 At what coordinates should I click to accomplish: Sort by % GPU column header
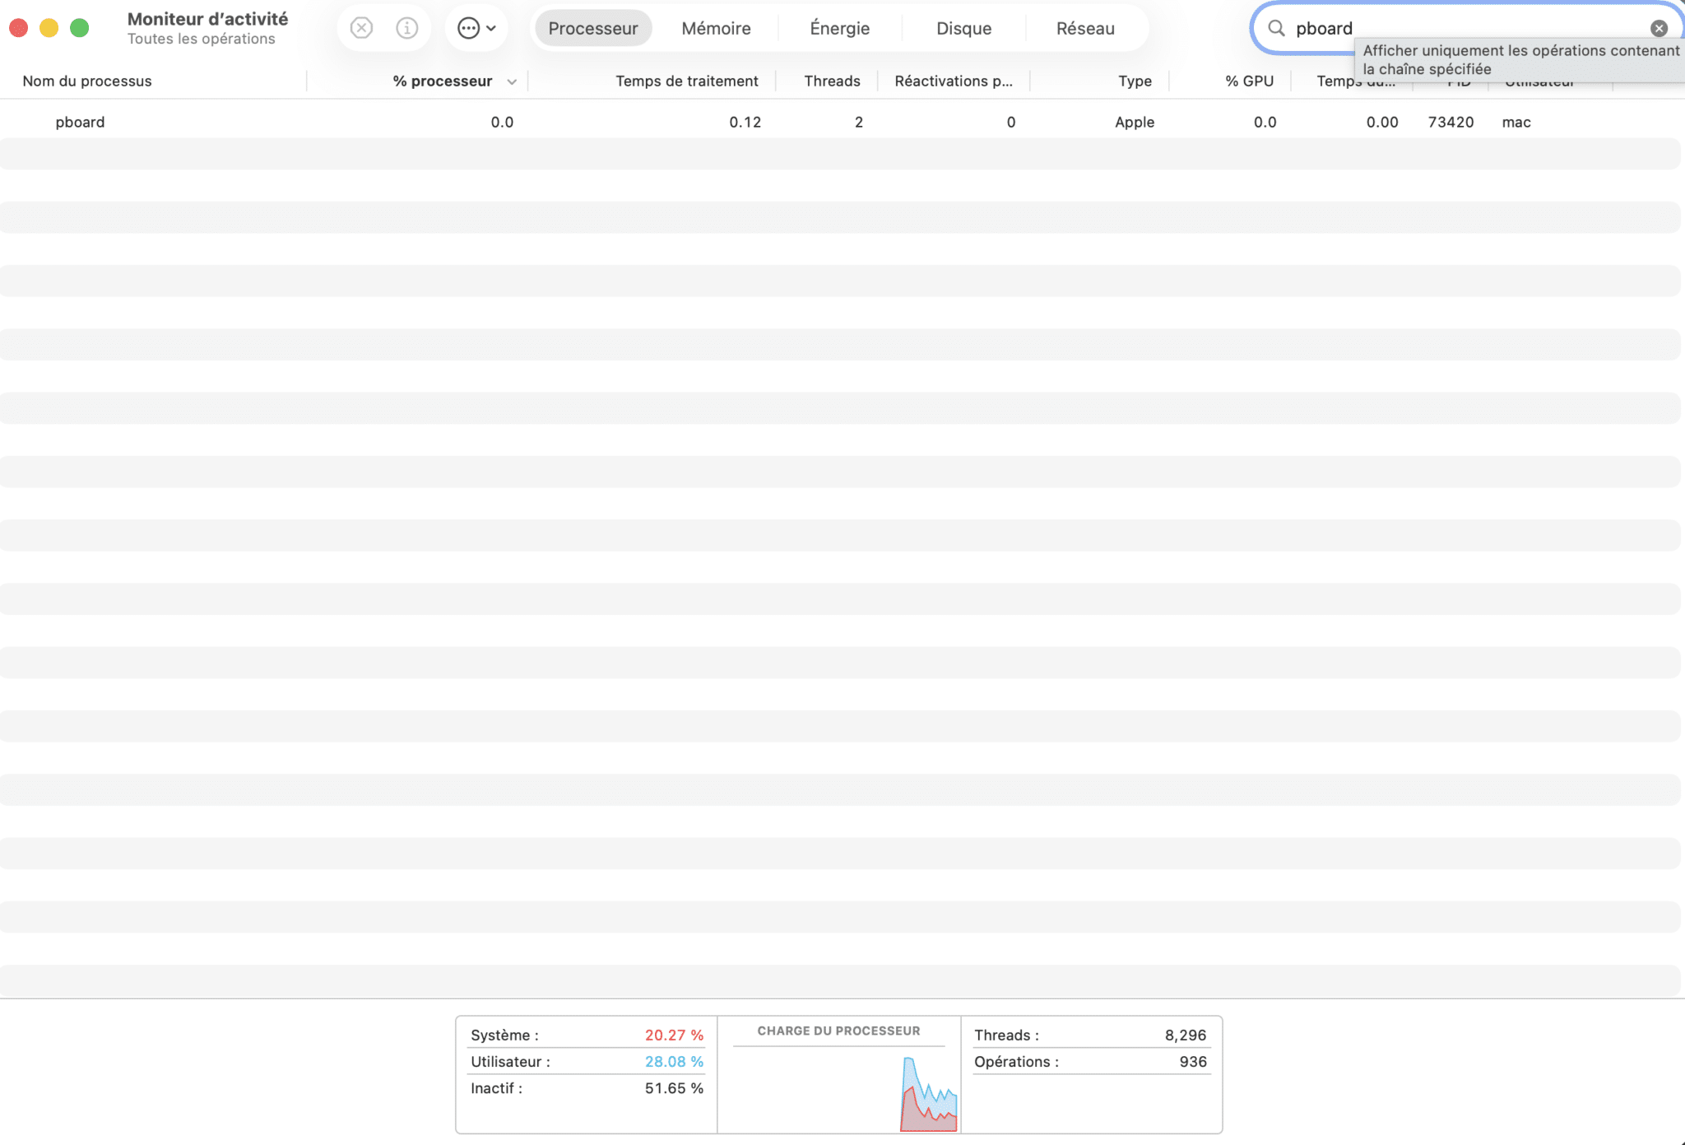click(x=1249, y=81)
